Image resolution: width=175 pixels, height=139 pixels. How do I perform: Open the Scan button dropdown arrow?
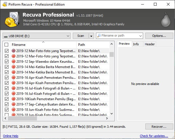[91, 36]
